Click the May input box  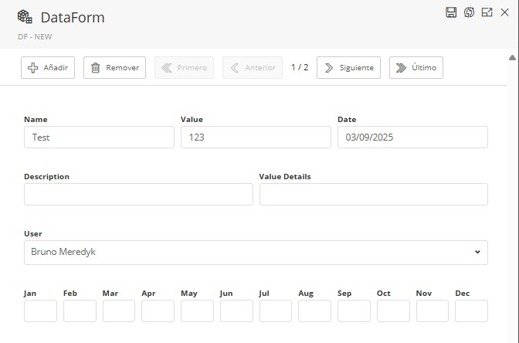click(197, 311)
